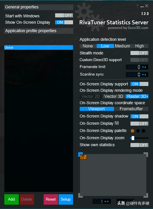The height and width of the screenshot is (209, 153).
Task: Click the top-right corner anchor of OSD preview
Action: click(x=146, y=155)
